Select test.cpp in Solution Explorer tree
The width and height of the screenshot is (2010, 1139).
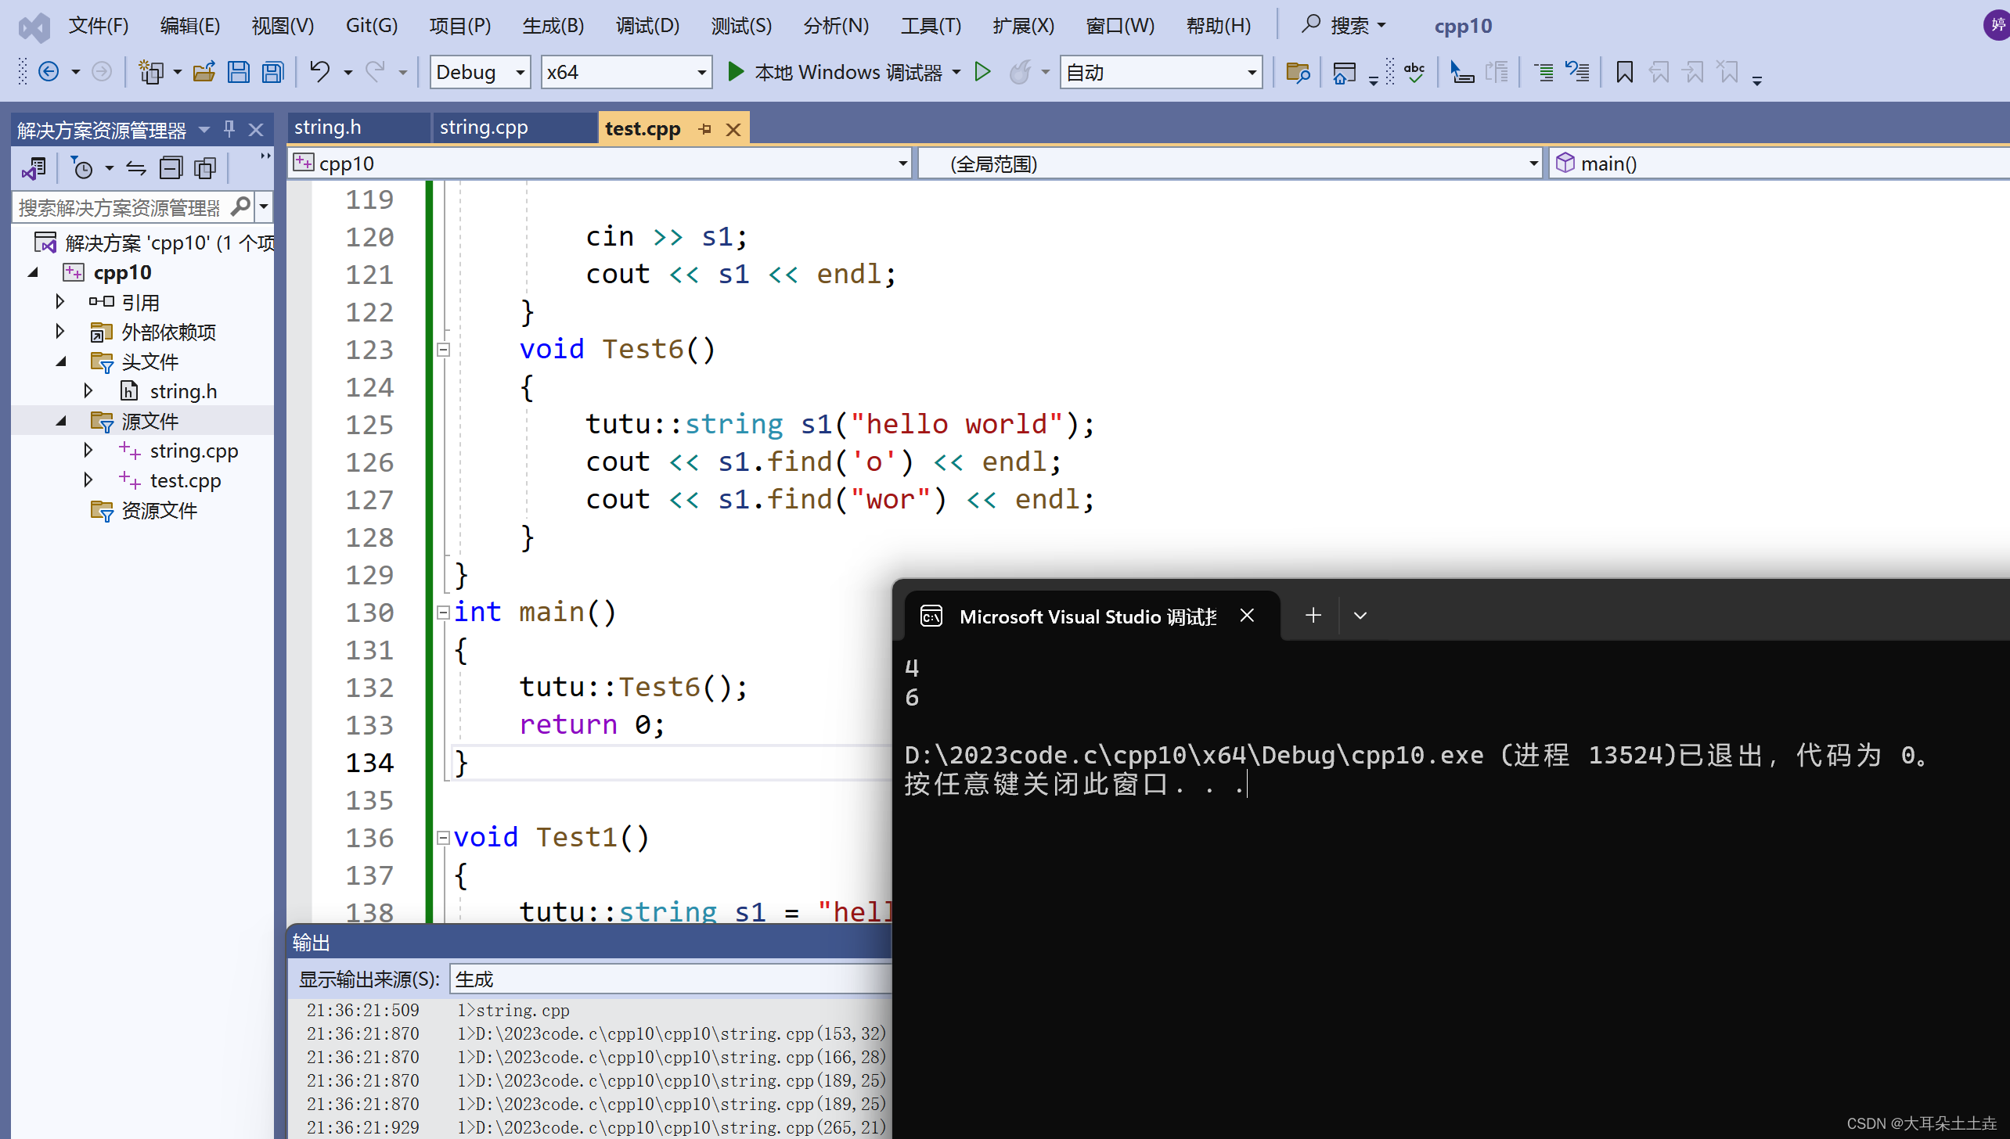[185, 480]
